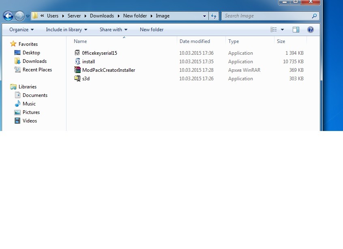Open the Organize menu

coord(21,30)
